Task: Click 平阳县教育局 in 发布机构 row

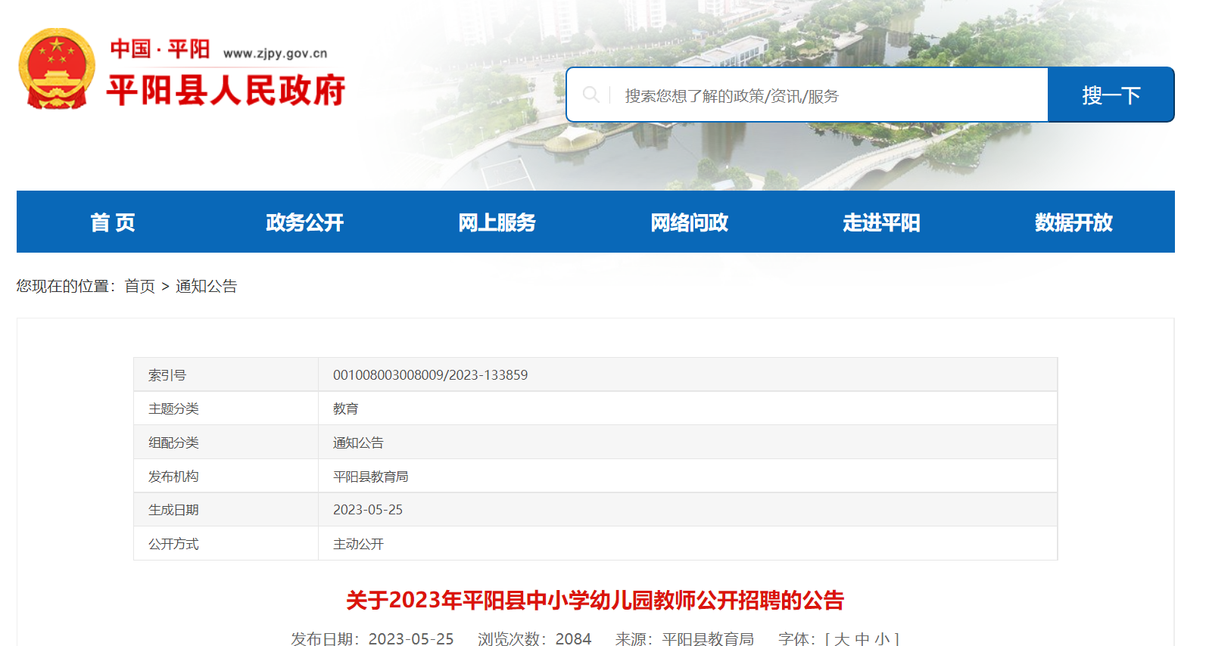Action: click(x=371, y=477)
